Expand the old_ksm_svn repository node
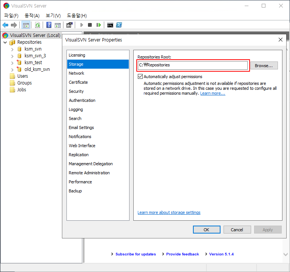The height and width of the screenshot is (272, 290). pos(12,70)
